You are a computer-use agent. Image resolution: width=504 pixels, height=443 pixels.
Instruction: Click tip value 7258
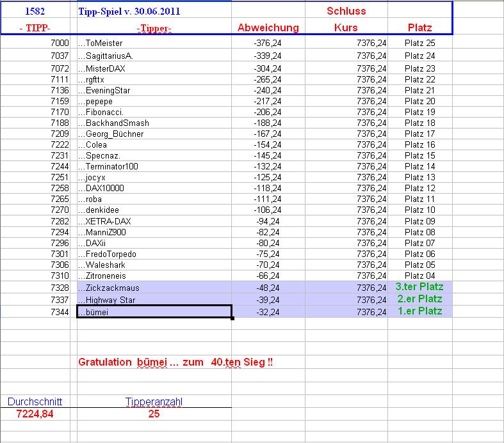point(60,189)
